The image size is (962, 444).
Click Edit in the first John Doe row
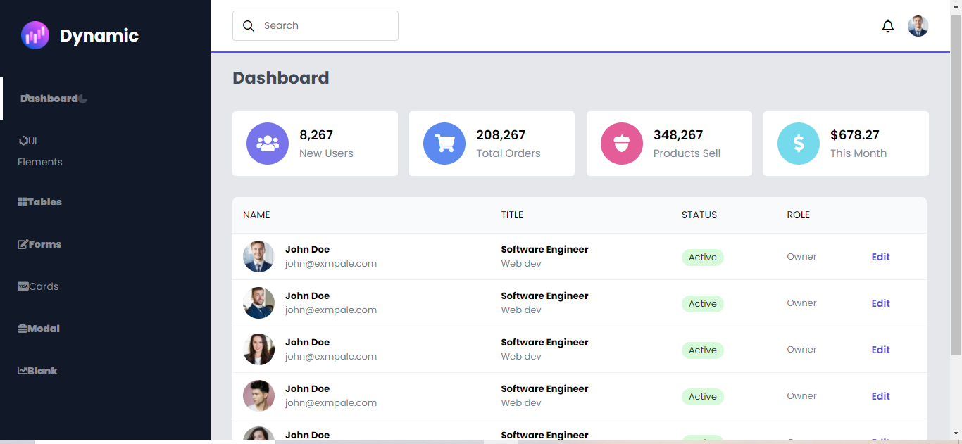click(880, 257)
